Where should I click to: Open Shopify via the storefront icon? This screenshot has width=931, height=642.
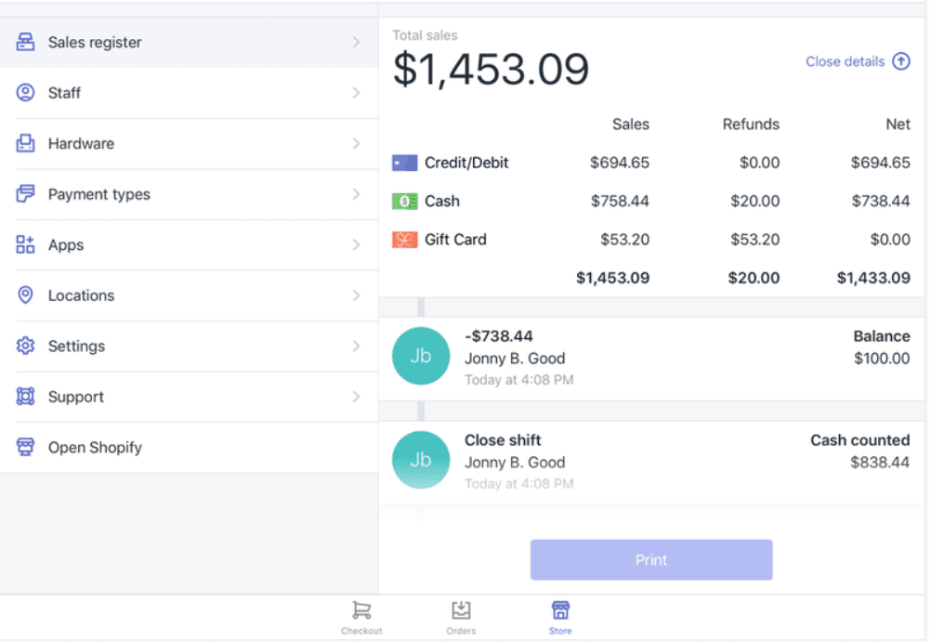point(25,447)
